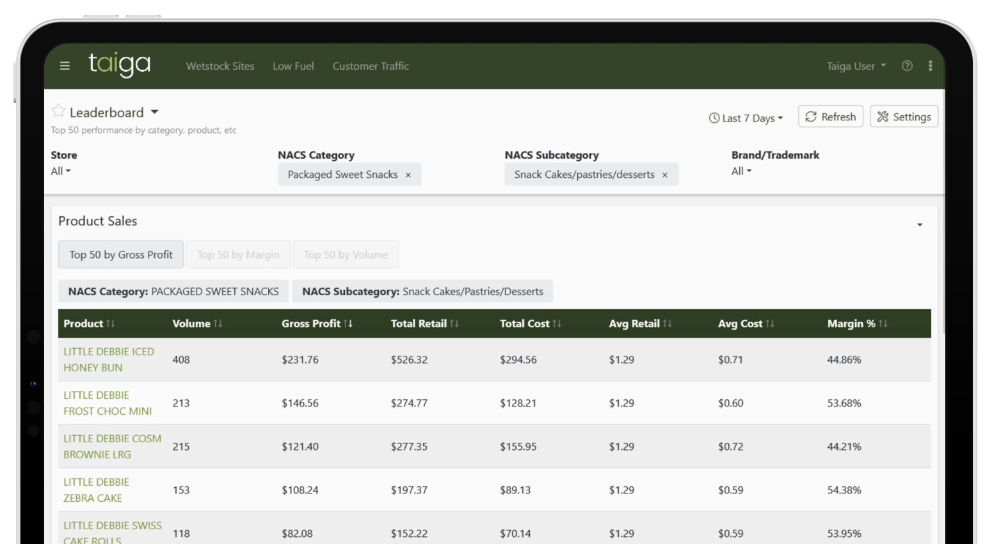This screenshot has width=992, height=544.
Task: Switch to Top 50 by Volume tab
Action: 346,255
